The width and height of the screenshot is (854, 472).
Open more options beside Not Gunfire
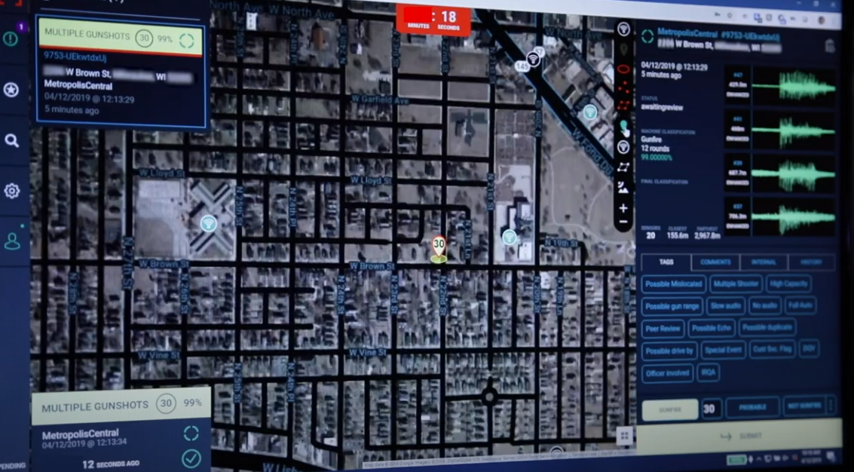coord(831,407)
